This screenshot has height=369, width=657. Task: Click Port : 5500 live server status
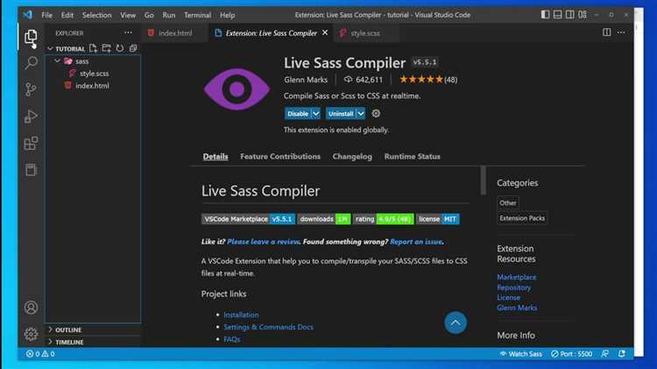571,353
